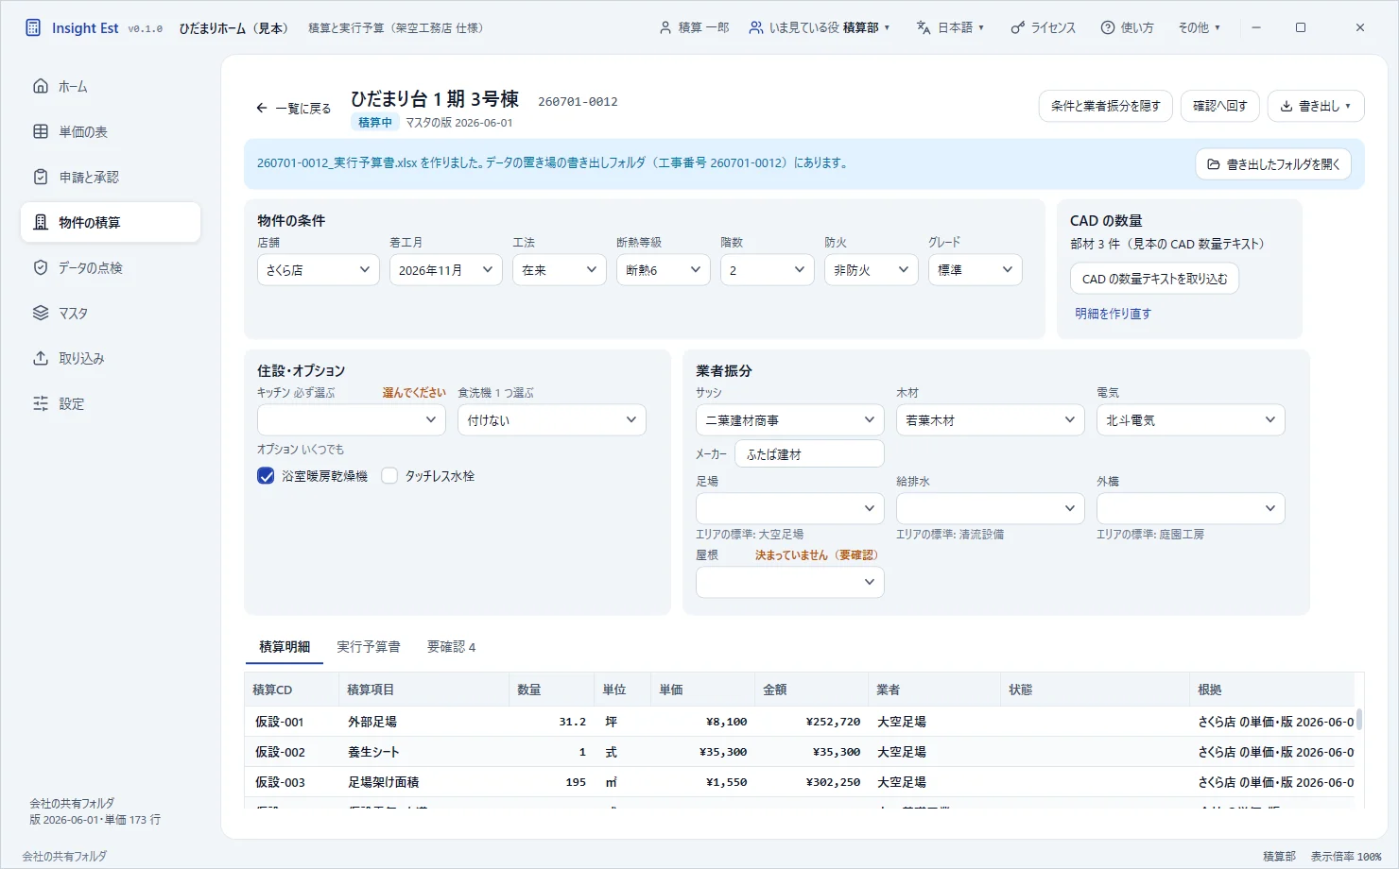Open the その他 menu
1399x869 pixels.
click(1199, 27)
